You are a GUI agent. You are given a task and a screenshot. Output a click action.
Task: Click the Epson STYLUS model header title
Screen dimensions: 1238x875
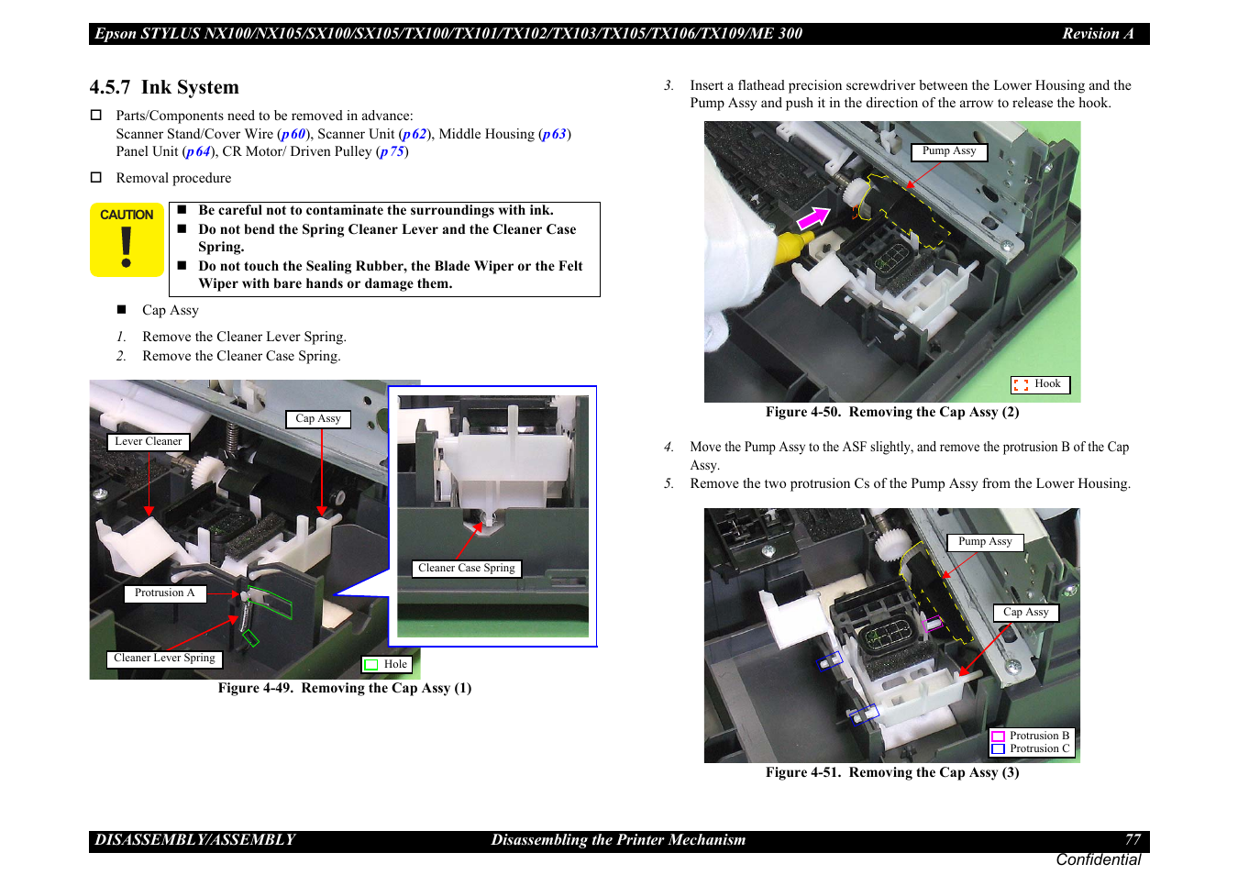pos(448,34)
